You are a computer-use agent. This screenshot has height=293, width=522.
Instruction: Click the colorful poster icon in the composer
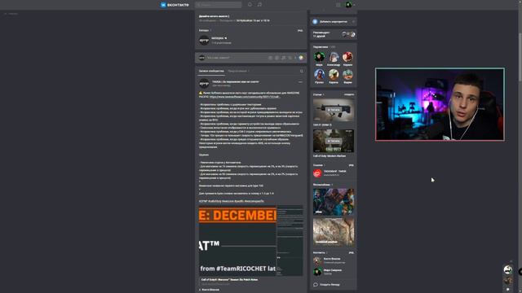(x=301, y=58)
